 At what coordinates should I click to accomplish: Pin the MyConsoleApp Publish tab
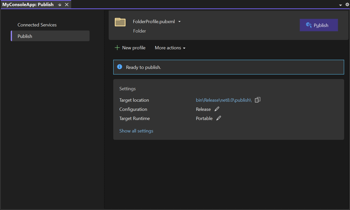tap(60, 5)
